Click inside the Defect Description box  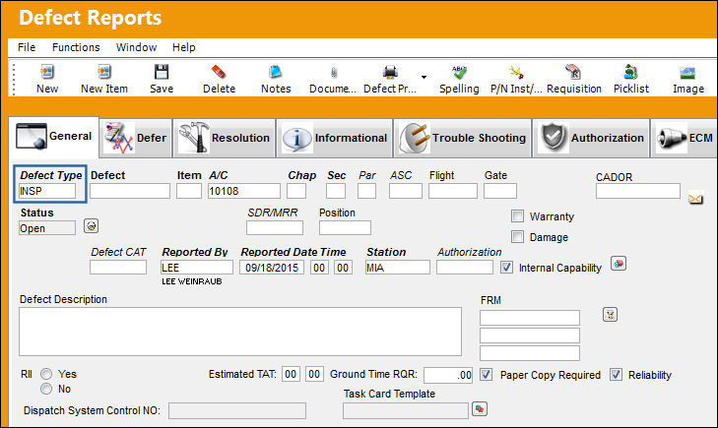(x=240, y=332)
